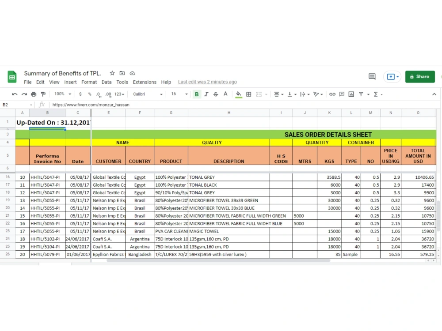Click the present/meeting icon button
The image size is (442, 331).
coord(392,76)
